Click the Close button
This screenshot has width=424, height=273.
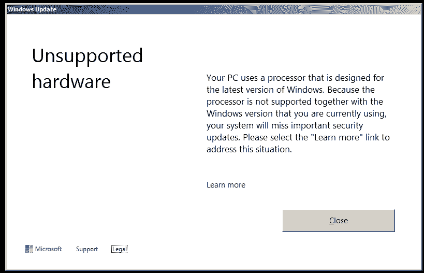[x=339, y=221]
